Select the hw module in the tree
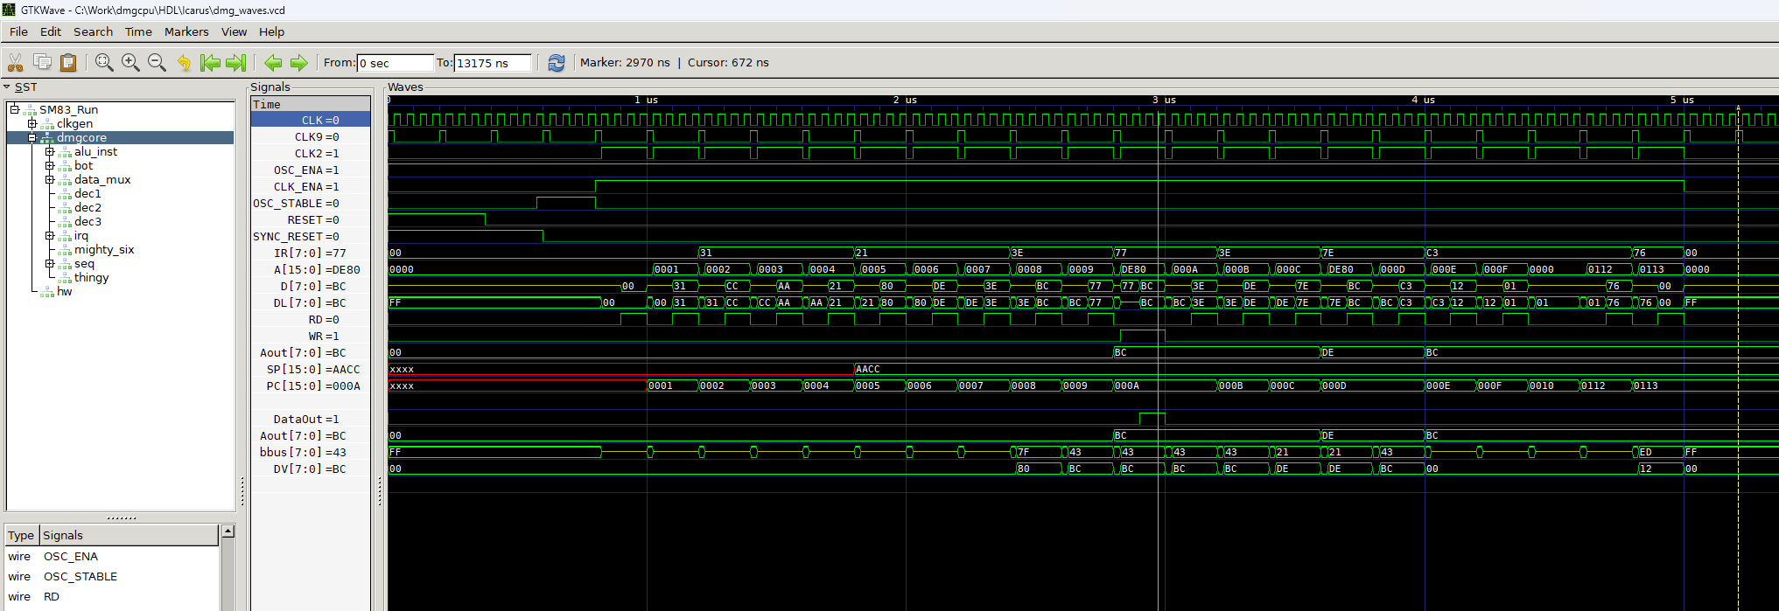 (65, 291)
